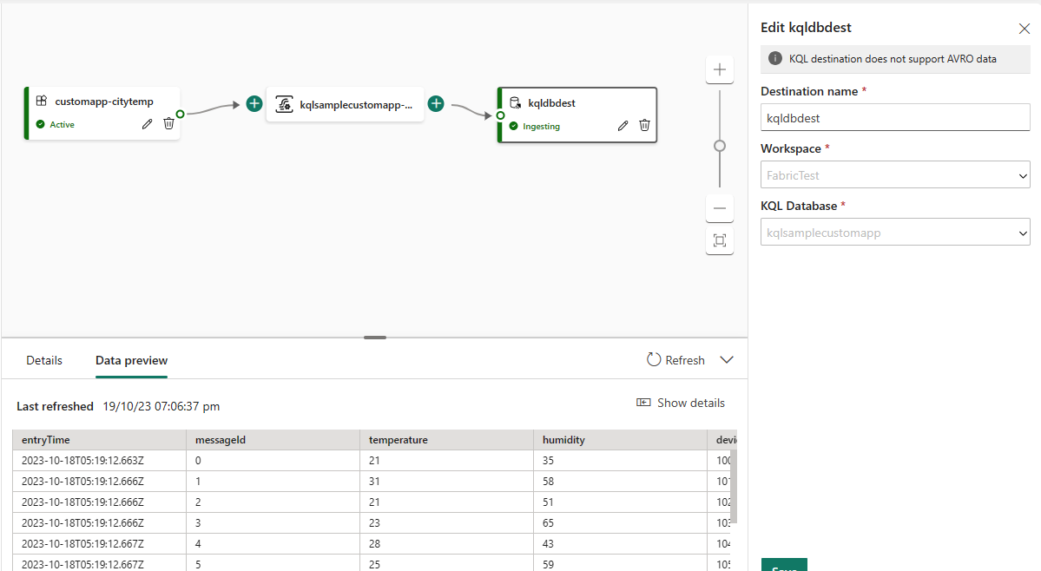Click the zoom slider handle

tap(719, 146)
